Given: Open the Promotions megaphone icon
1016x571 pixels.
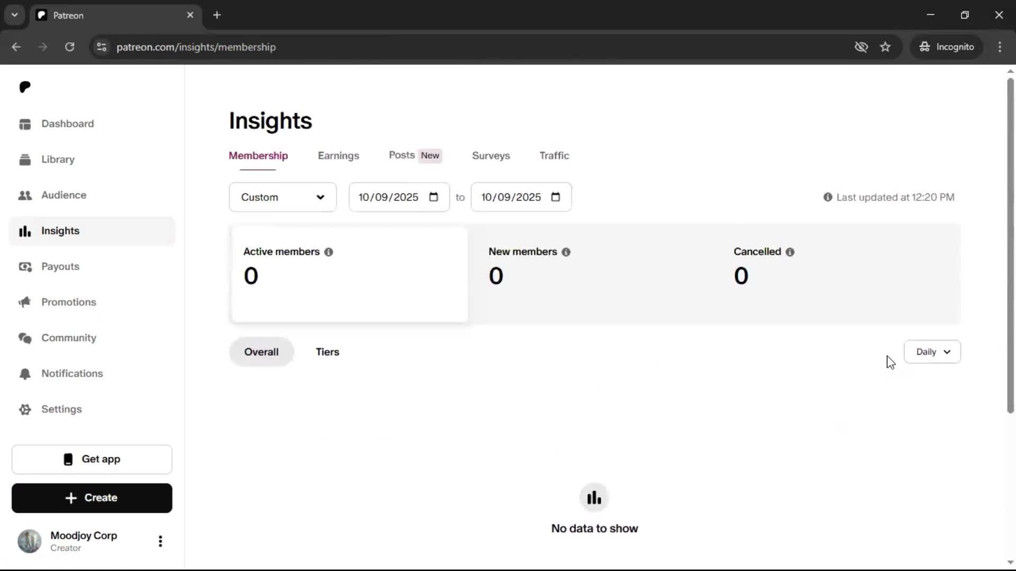Looking at the screenshot, I should tap(25, 302).
